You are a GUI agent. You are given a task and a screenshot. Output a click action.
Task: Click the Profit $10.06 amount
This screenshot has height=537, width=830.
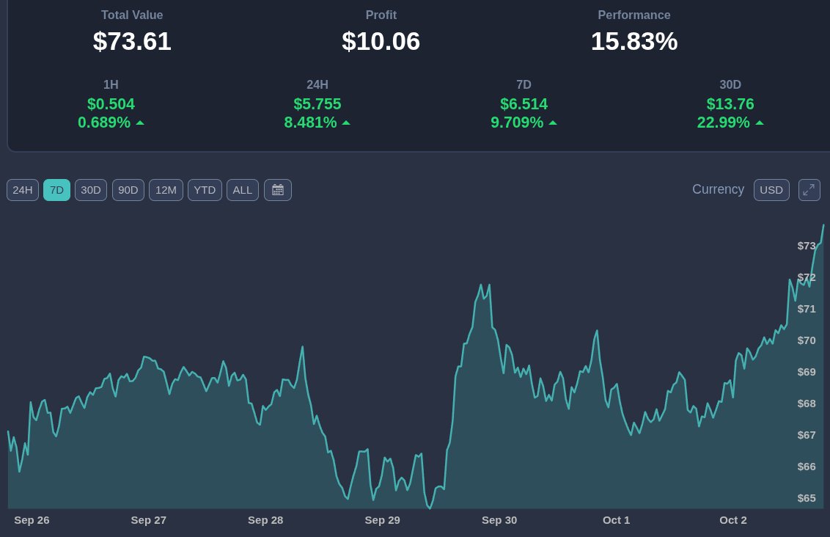coord(381,41)
